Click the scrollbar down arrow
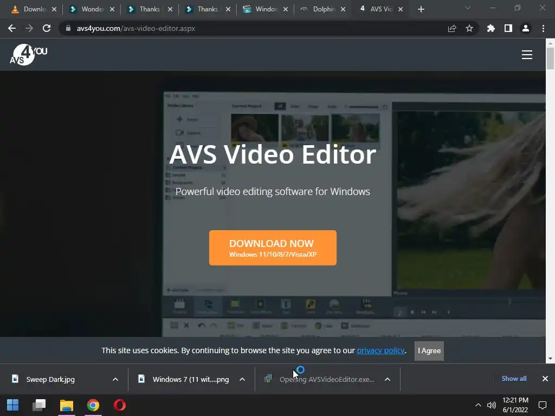 coord(550,359)
